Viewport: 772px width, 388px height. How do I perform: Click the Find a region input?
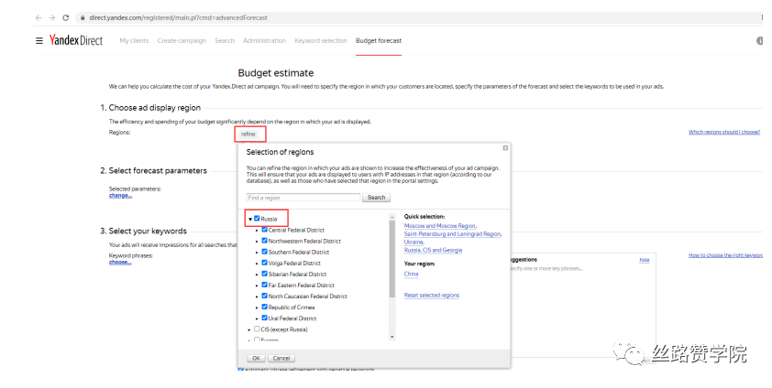pyautogui.click(x=303, y=198)
